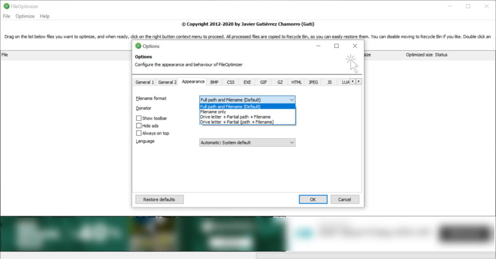Click the Donator label

coord(143,108)
